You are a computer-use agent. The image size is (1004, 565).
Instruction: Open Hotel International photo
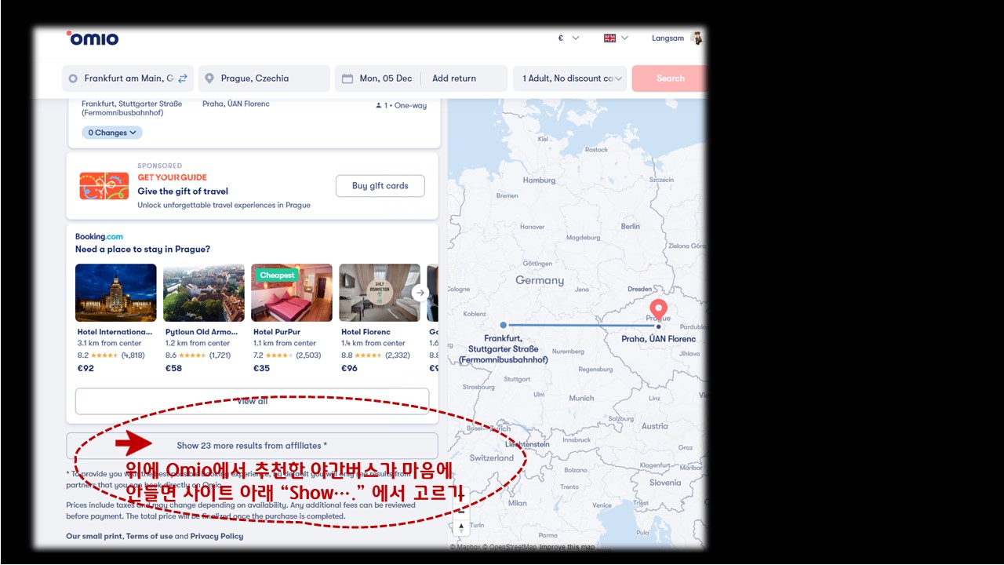click(116, 293)
